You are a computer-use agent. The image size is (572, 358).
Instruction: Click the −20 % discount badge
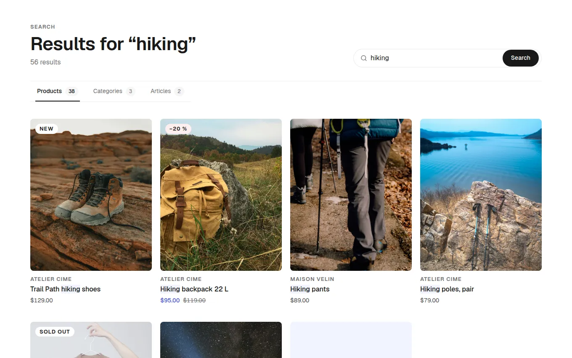pos(178,128)
